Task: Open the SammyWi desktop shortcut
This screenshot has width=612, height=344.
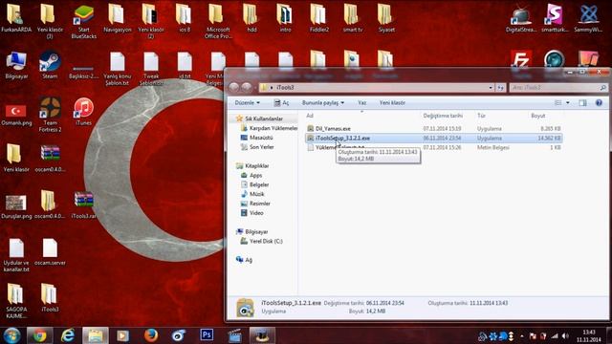Action: click(x=588, y=19)
